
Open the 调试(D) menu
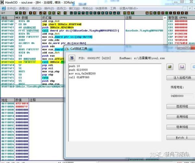pyautogui.click(x=36, y=8)
